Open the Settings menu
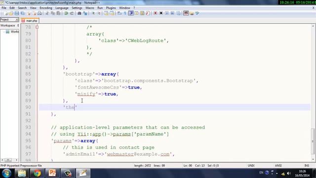 [x=77, y=8]
